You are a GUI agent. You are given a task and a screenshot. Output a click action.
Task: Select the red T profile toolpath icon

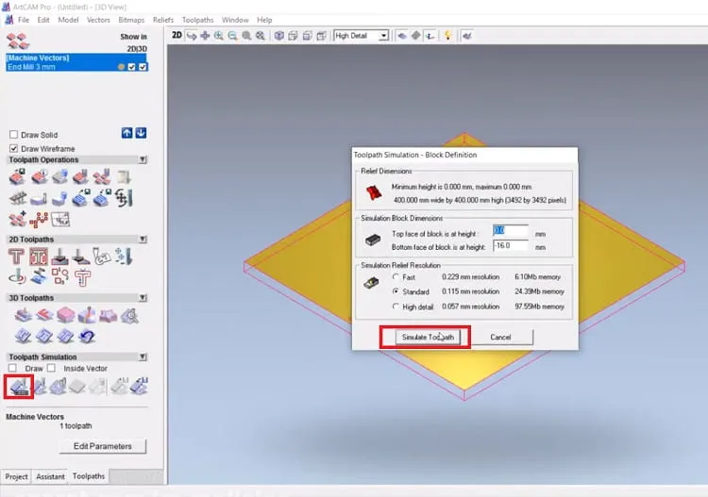[x=16, y=257]
